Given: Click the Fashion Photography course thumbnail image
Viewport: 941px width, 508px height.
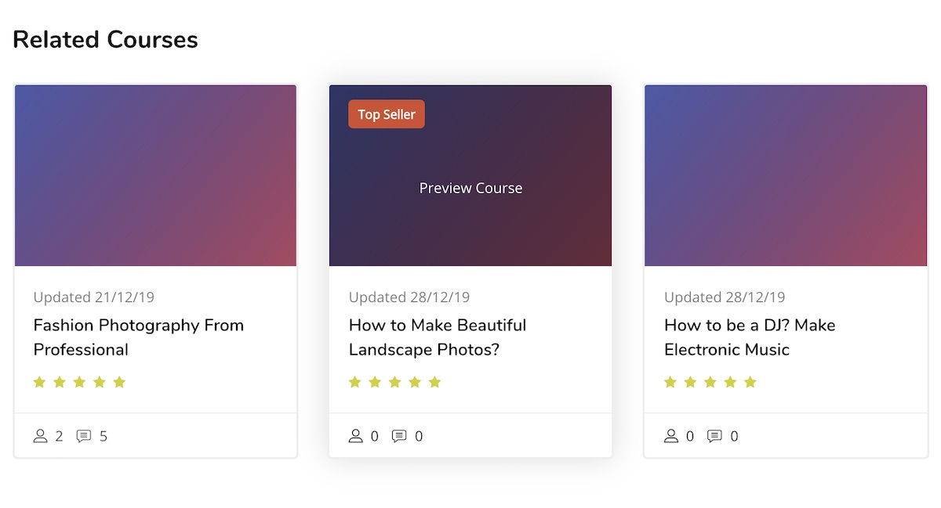Looking at the screenshot, I should 155,175.
